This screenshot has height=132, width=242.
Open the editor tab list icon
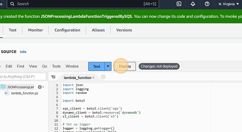(53, 77)
